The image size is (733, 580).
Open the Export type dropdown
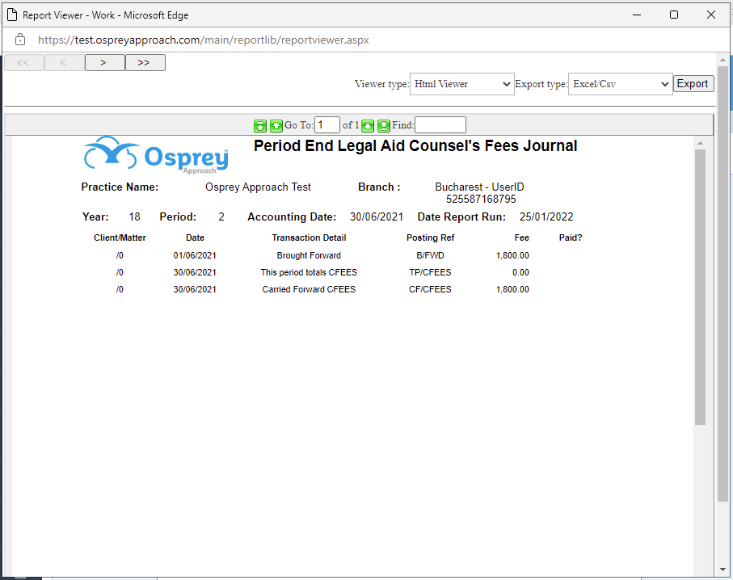621,84
